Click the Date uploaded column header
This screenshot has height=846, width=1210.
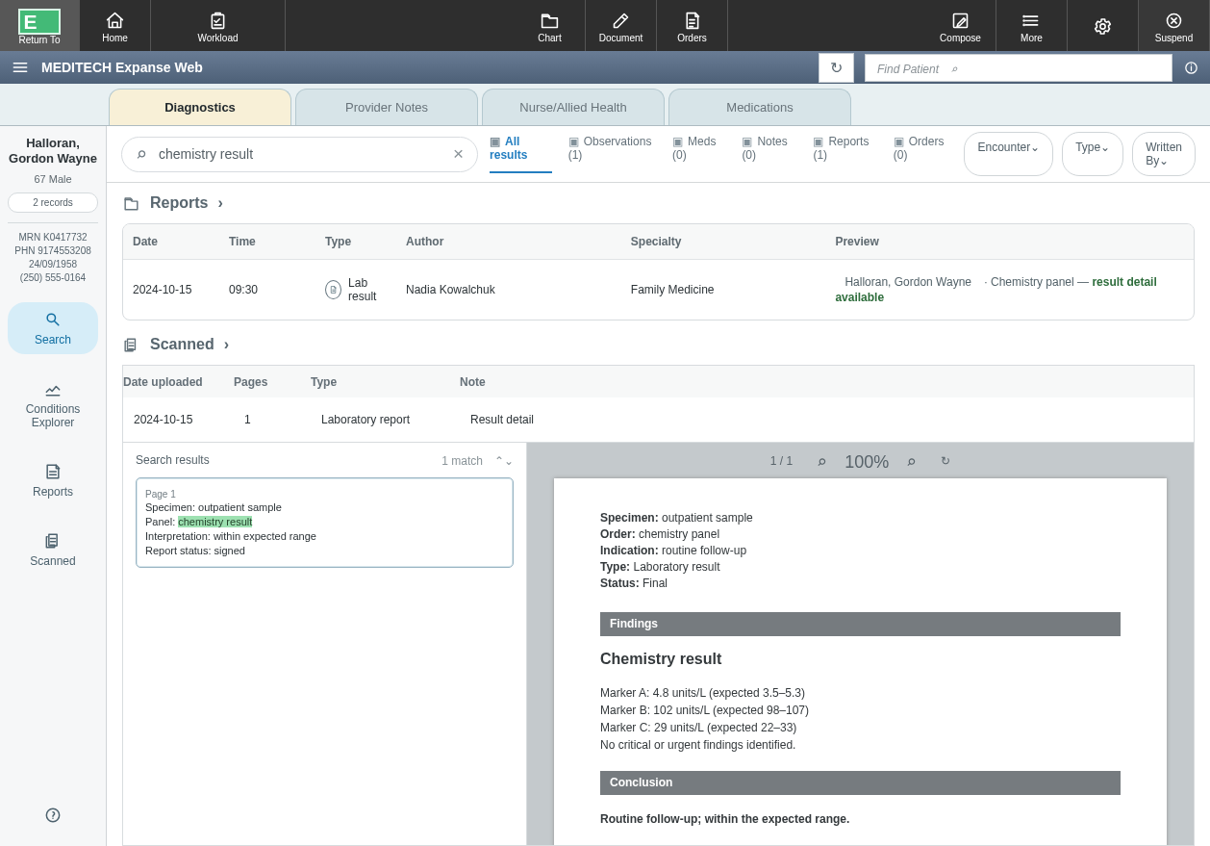(x=163, y=382)
